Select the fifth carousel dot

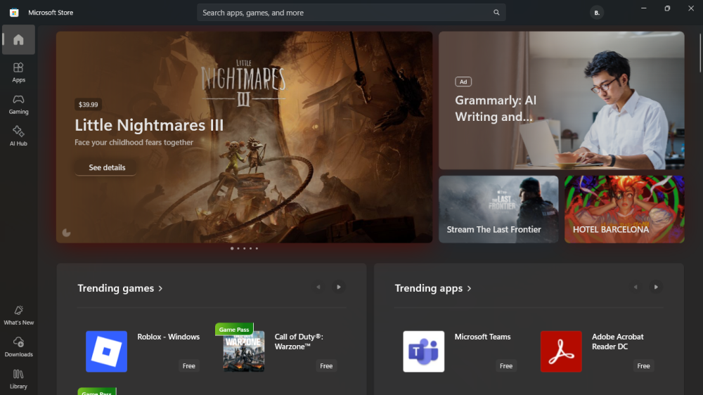point(257,248)
